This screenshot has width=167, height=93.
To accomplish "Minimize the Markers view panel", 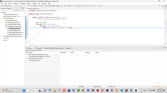I will [164, 48].
